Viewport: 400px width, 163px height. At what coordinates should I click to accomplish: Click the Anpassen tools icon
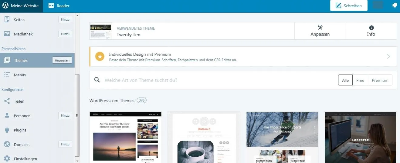click(320, 28)
